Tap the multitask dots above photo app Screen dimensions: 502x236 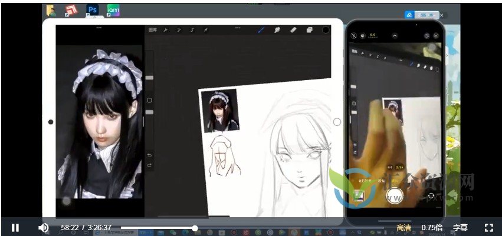tap(99, 28)
